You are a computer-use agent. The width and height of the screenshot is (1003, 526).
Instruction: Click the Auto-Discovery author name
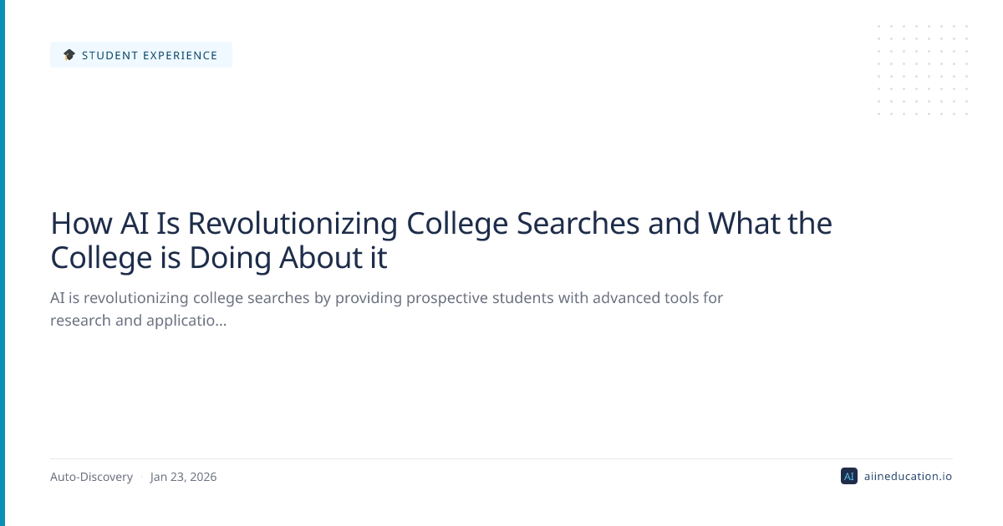point(91,477)
